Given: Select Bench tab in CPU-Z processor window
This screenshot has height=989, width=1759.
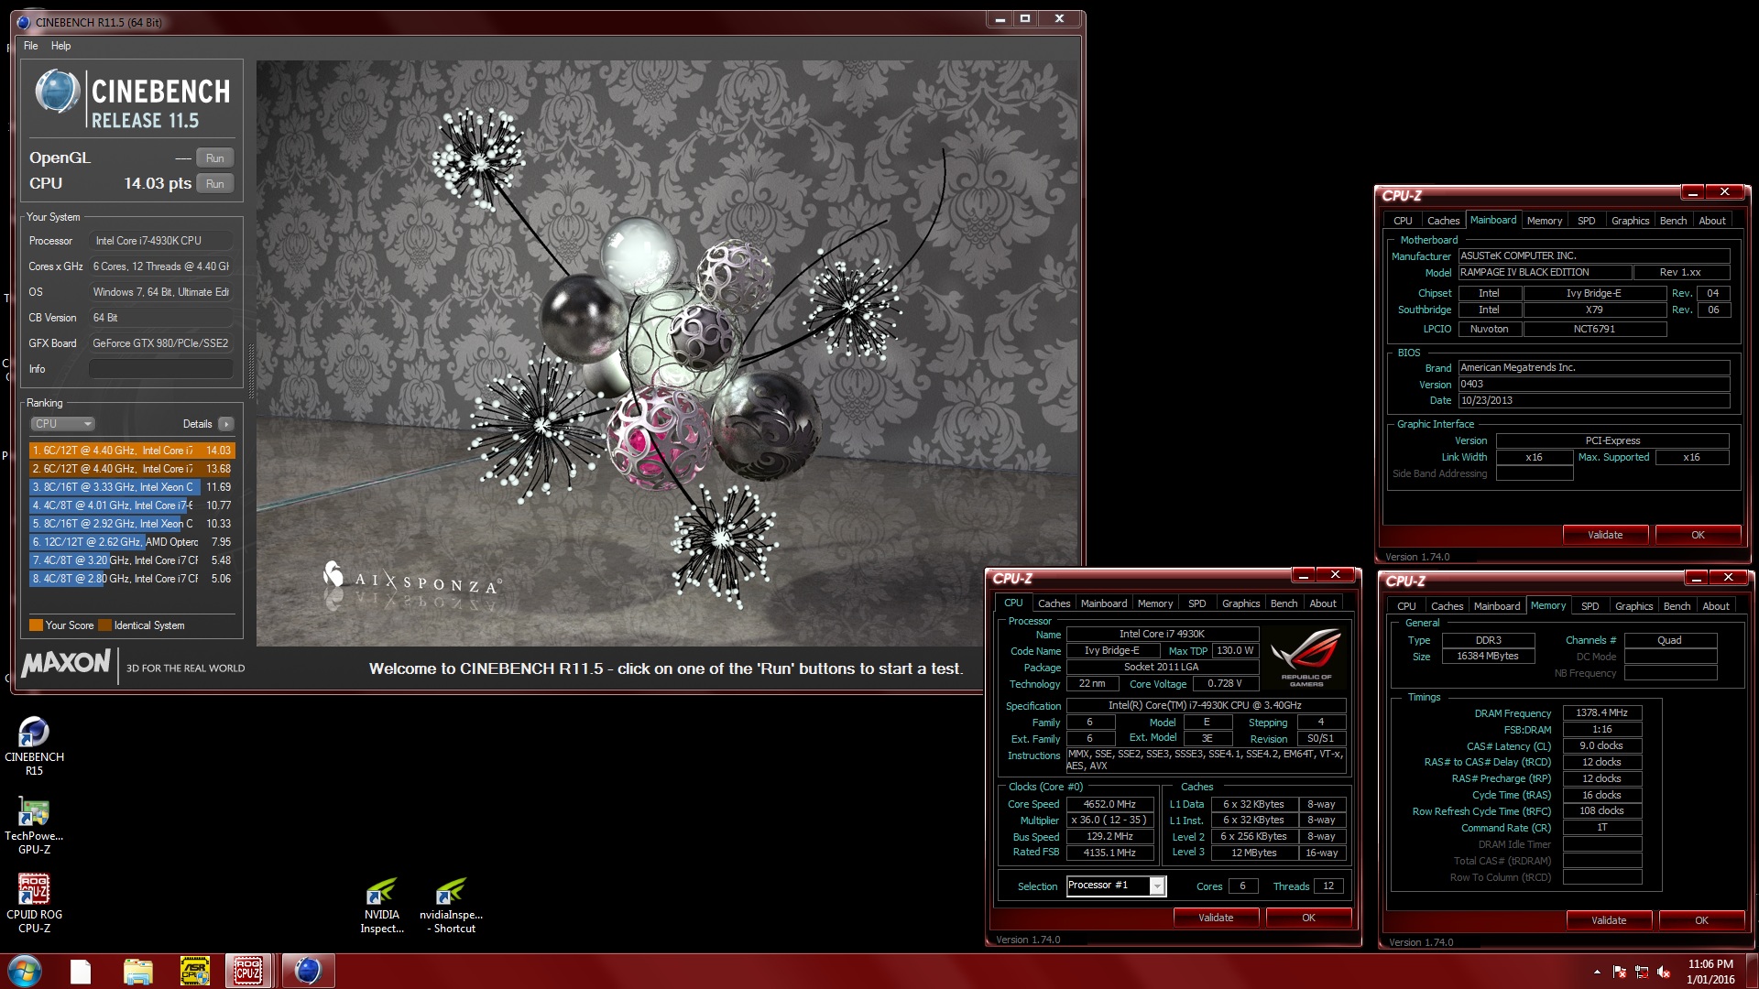Looking at the screenshot, I should tap(1284, 603).
